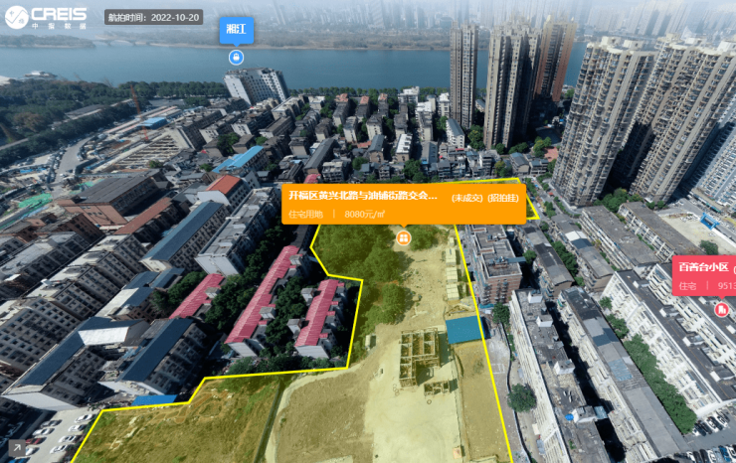Click the (未成交) status text
Image resolution: width=736 pixels, height=463 pixels.
click(x=467, y=198)
